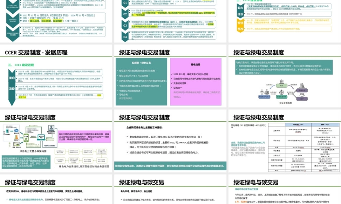Click the 电力市场、碳市场并行、独立运行 subheading
The width and height of the screenshot is (341, 204).
[x=136, y=191]
